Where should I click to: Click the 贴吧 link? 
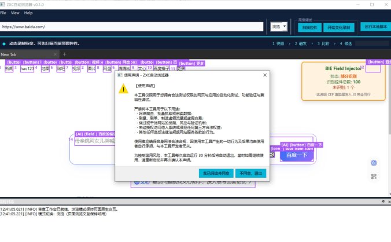(x=61, y=68)
